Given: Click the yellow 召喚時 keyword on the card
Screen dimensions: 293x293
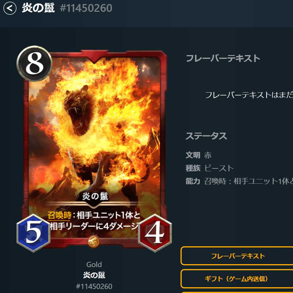Looking at the screenshot, I should (x=59, y=215).
